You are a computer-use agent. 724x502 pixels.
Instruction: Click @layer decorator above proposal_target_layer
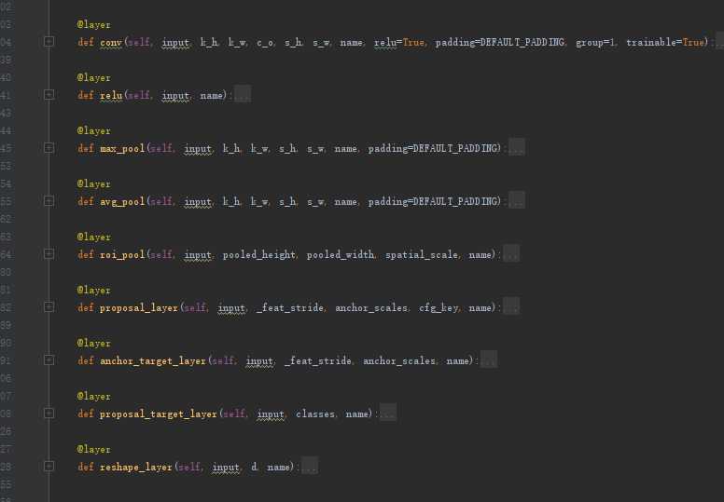click(93, 397)
